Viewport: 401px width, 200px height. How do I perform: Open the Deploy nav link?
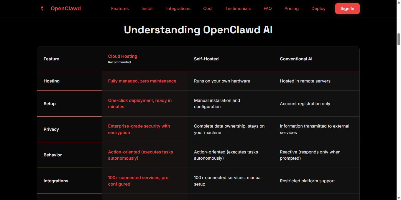[x=318, y=9]
